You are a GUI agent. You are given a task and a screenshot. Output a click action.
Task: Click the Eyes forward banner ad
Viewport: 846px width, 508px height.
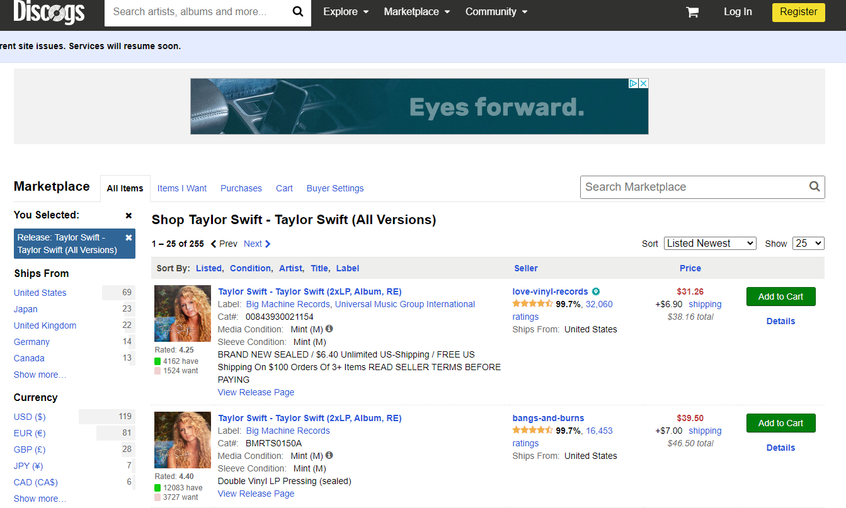[x=420, y=106]
